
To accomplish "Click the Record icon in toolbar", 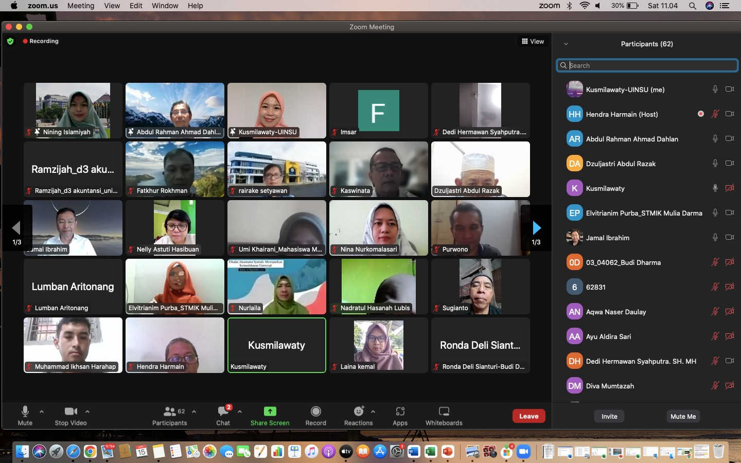I will [315, 412].
